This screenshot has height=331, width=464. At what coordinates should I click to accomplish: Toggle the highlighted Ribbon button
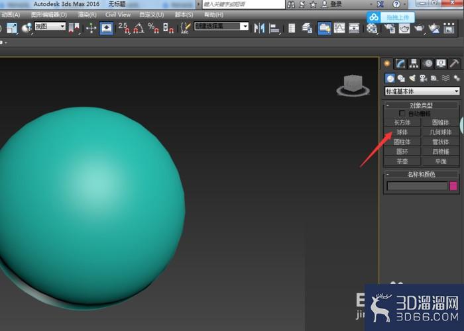click(324, 28)
